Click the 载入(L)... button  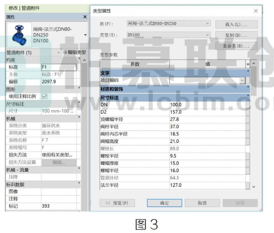pos(236,24)
